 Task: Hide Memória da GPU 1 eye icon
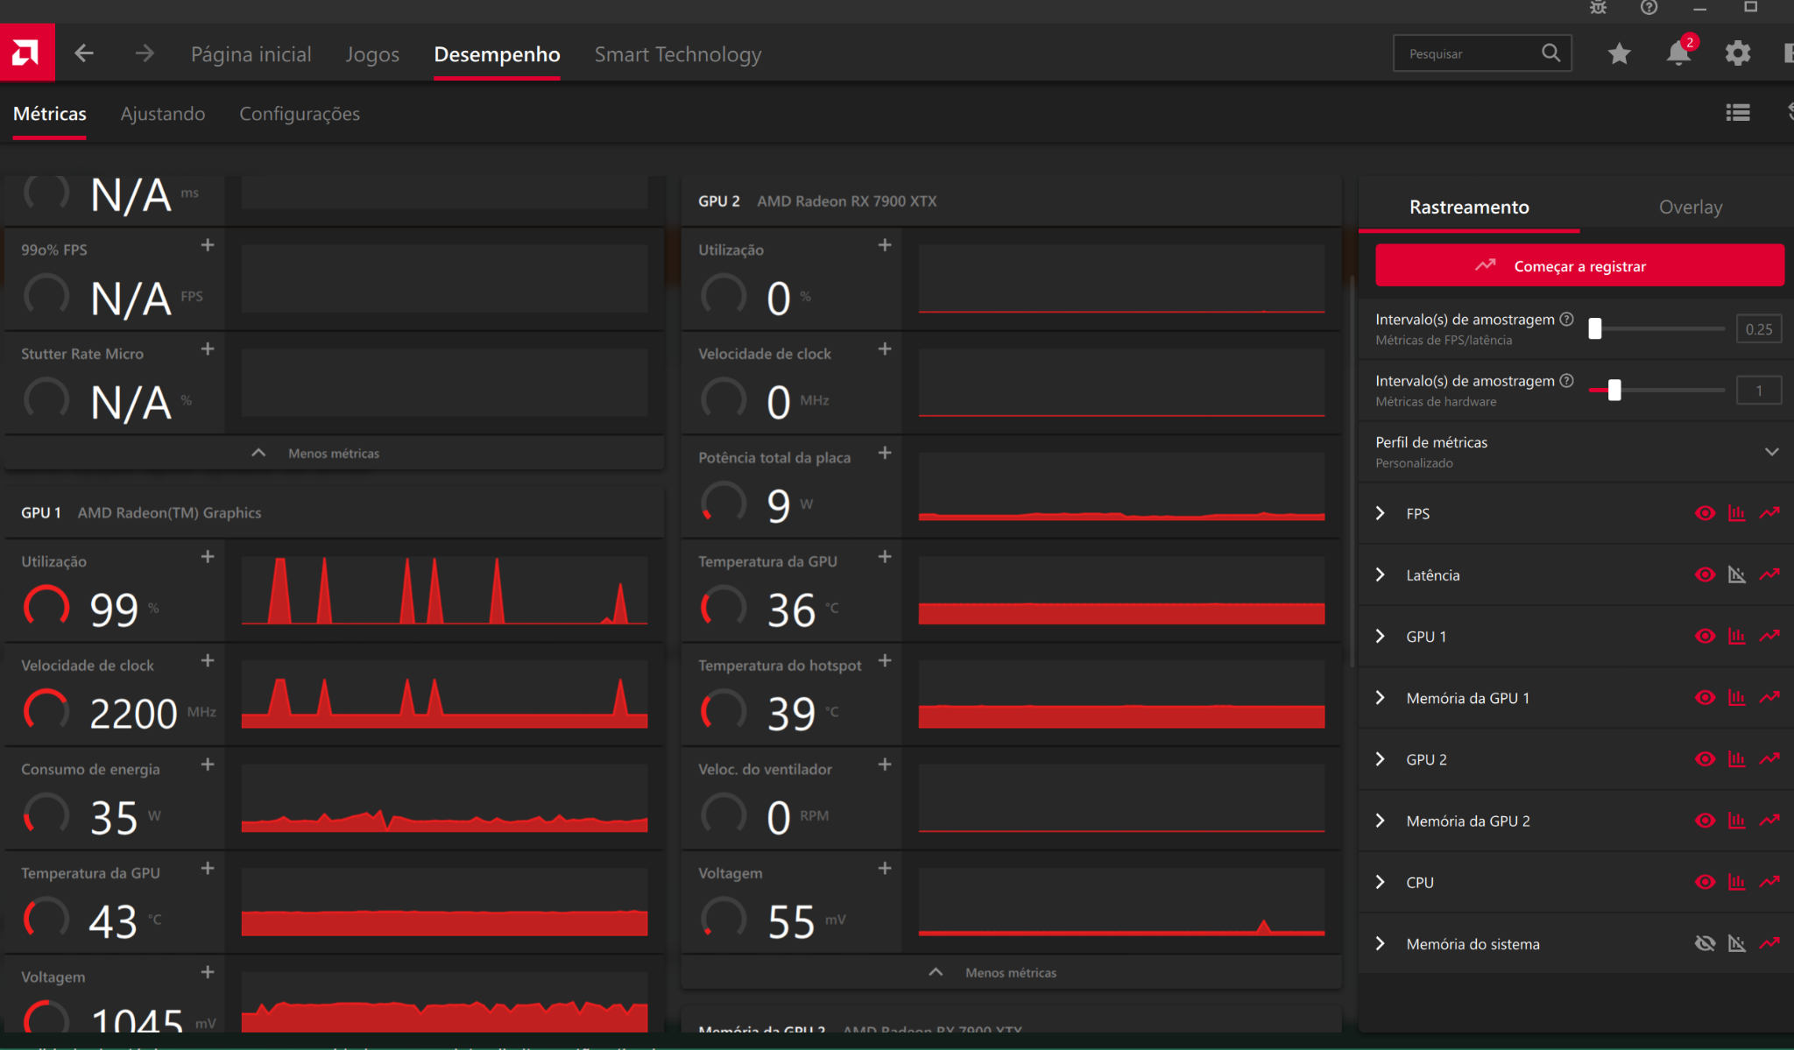[x=1705, y=698]
